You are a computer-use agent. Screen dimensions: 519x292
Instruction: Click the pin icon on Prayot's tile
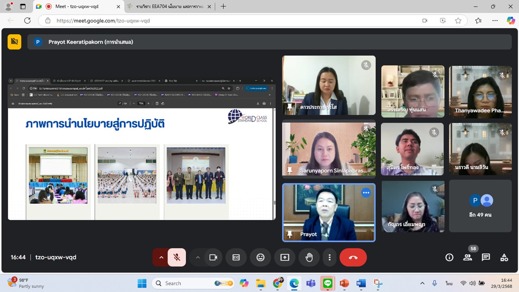point(290,234)
